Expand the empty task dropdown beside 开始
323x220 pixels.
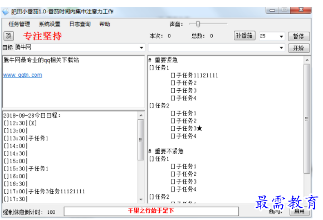[x=281, y=48]
